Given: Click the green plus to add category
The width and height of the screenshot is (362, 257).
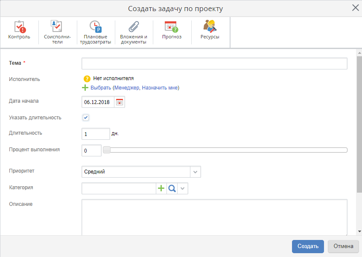Looking at the screenshot, I should click(161, 188).
